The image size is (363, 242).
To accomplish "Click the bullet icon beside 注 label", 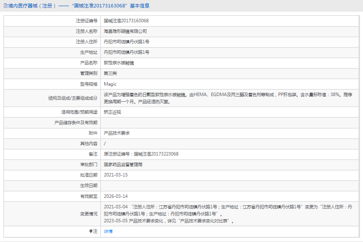I will [x=91, y=231].
